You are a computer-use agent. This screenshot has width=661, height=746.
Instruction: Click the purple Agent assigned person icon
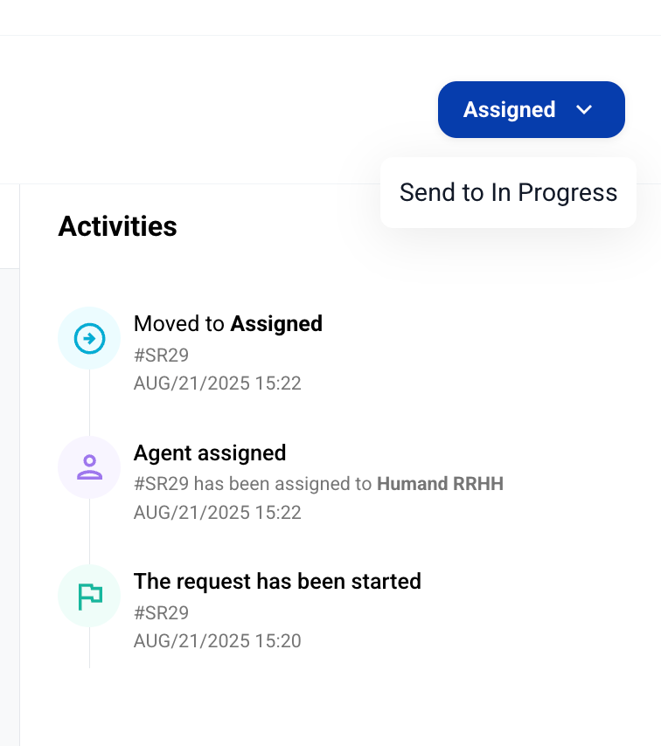[89, 467]
